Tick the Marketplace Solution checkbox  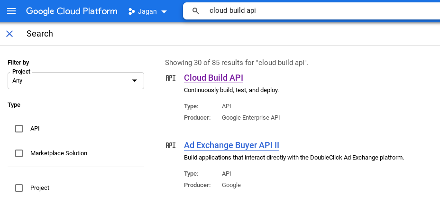click(19, 153)
